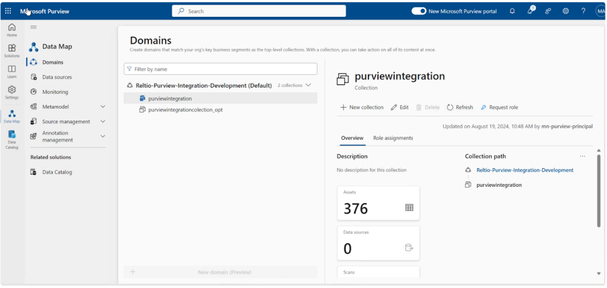This screenshot has width=607, height=288.
Task: Click the New collection button
Action: [362, 107]
